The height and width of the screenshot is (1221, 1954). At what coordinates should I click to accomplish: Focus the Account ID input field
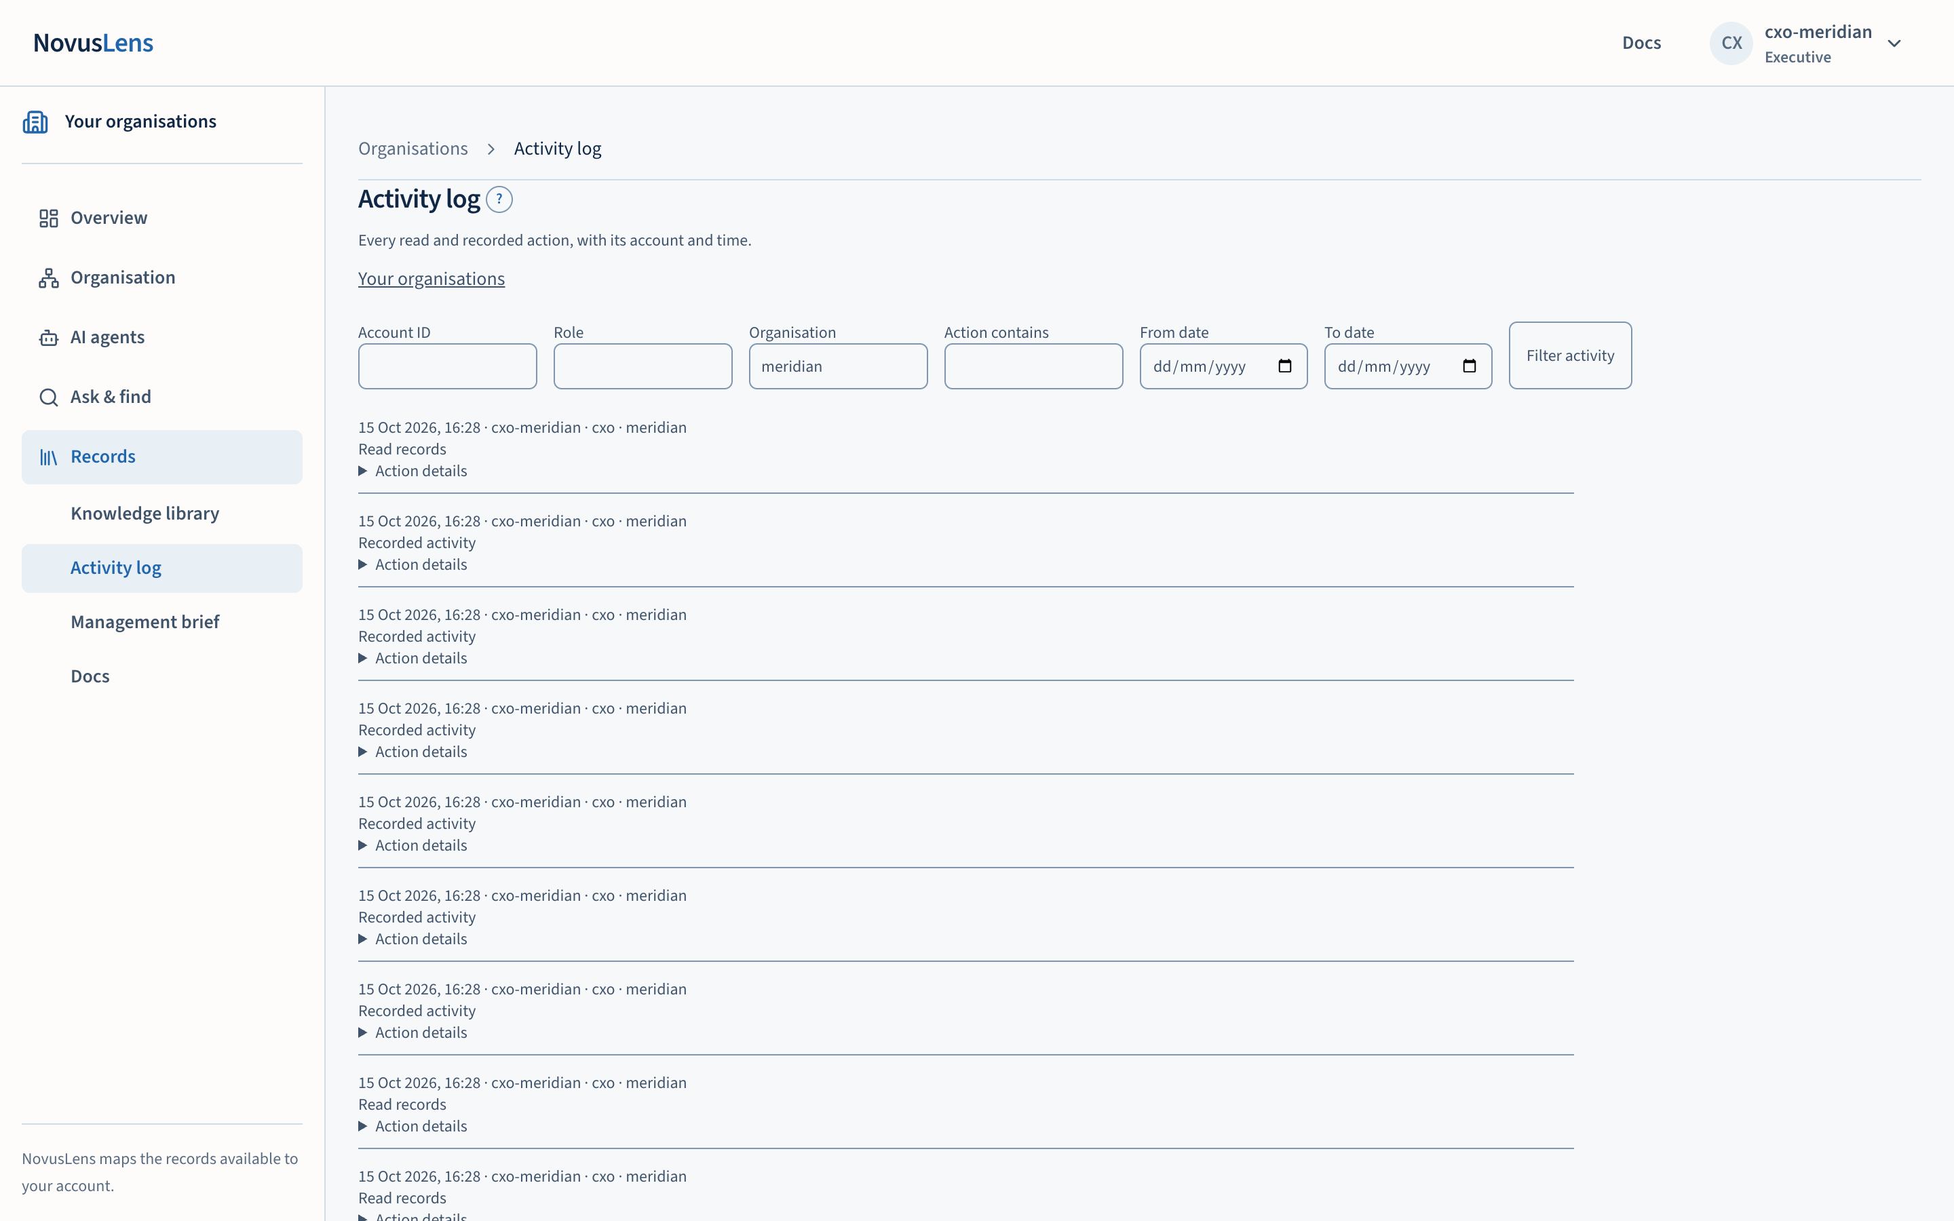click(x=447, y=366)
